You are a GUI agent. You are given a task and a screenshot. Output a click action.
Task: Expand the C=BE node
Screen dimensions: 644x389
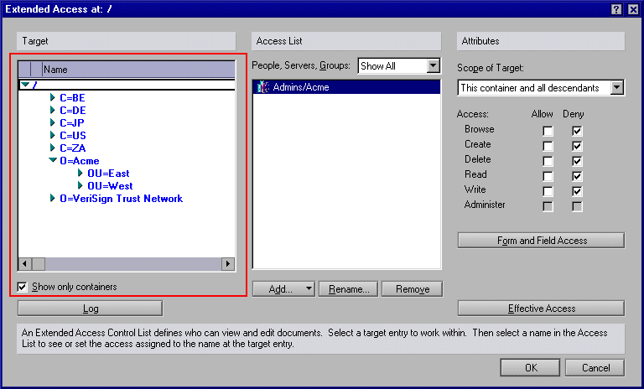[x=52, y=97]
